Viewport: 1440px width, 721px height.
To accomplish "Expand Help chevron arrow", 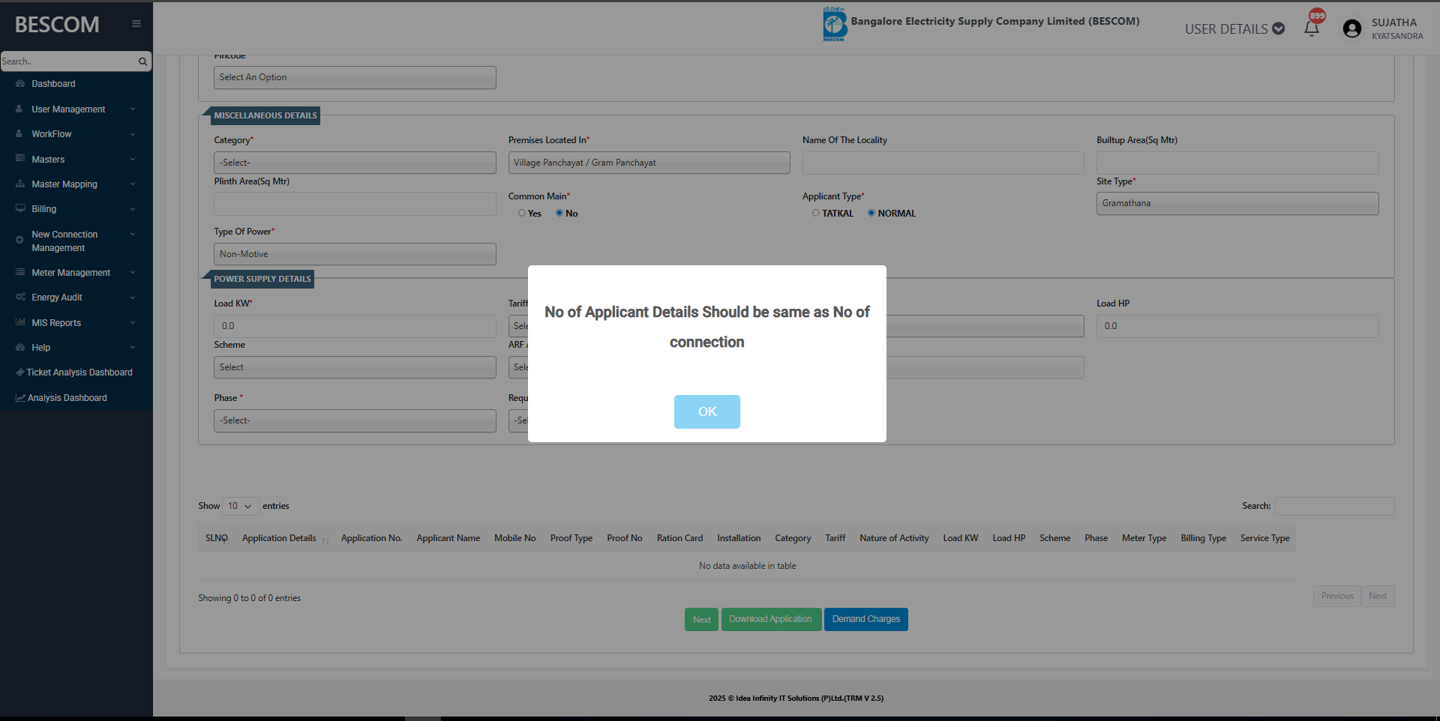I will 133,348.
